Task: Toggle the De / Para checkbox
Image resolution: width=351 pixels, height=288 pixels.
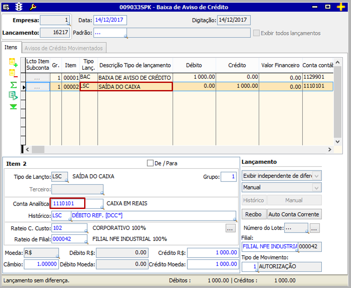Action: coord(150,163)
